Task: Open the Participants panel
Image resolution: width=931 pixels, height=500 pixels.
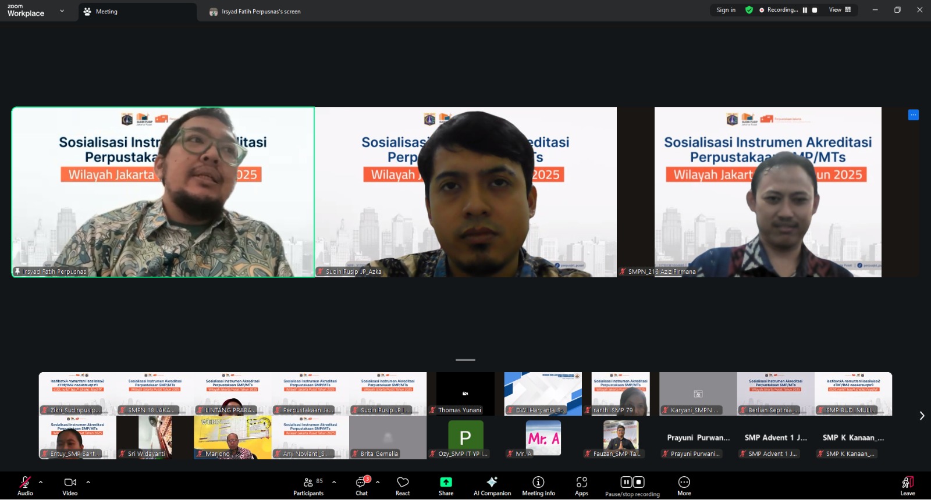Action: pos(308,485)
